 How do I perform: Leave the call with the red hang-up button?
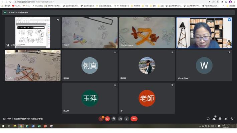(134, 119)
